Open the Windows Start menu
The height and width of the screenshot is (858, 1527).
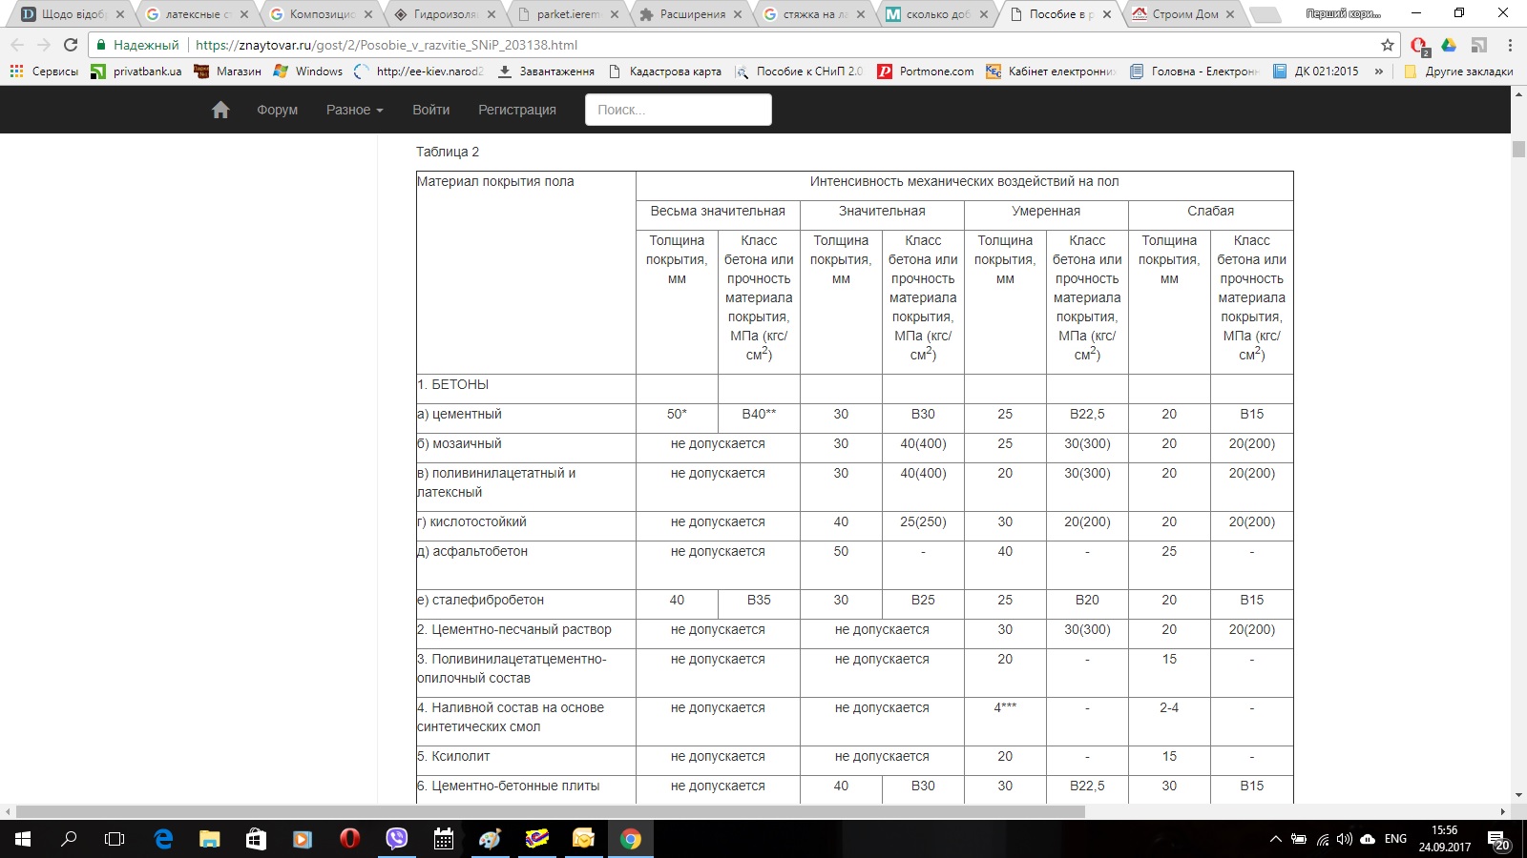click(x=23, y=839)
